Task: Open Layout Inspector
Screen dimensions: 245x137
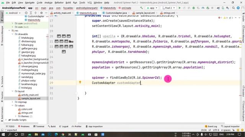Action: coord(230,126)
